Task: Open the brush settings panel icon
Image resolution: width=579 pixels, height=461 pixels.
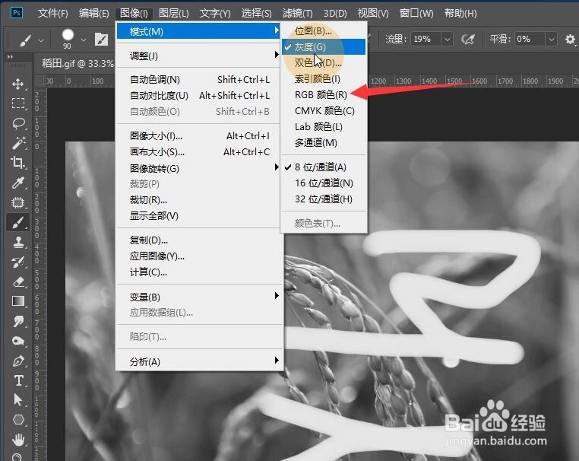Action: coord(101,39)
